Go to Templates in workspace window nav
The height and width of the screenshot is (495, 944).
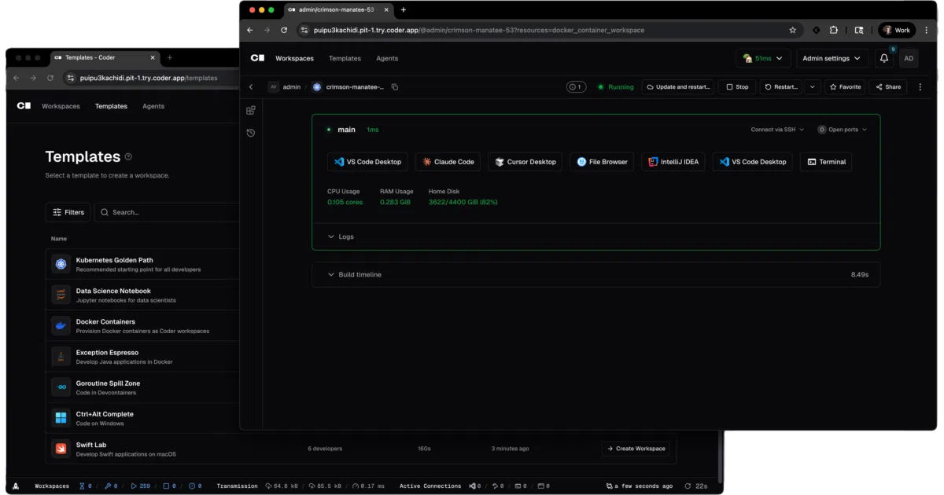[345, 58]
